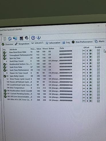Toggle Enable checkbox for Seek Error Rate
The width and height of the screenshot is (106, 141).
point(98,66)
